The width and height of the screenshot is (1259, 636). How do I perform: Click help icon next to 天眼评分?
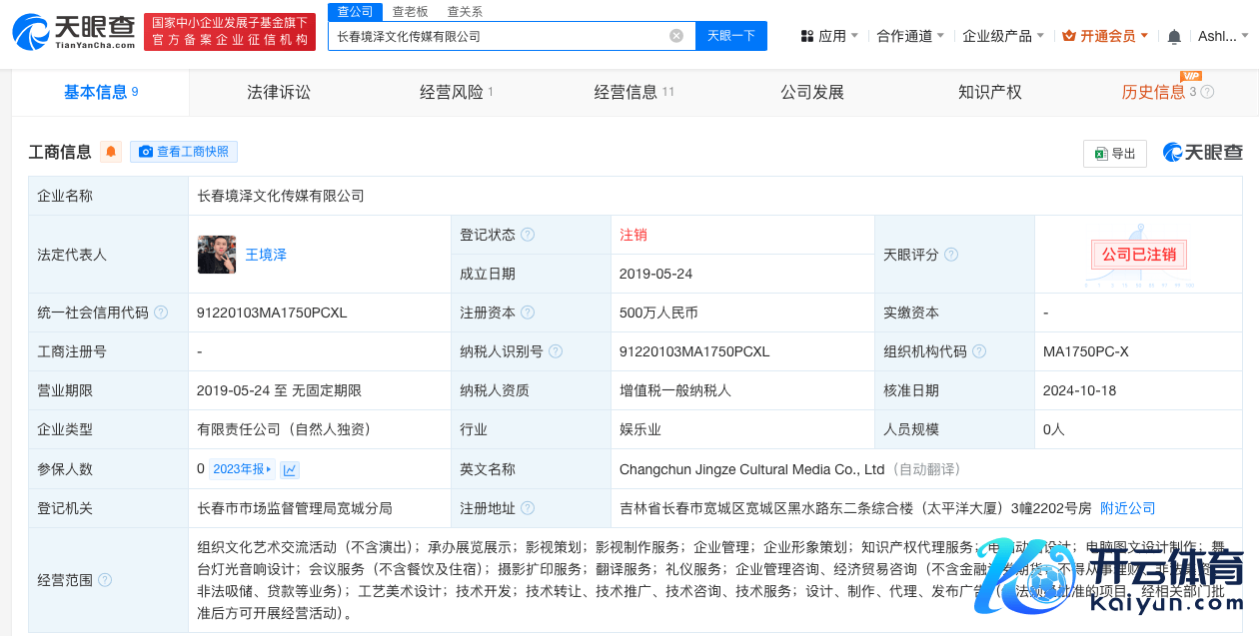coord(951,255)
